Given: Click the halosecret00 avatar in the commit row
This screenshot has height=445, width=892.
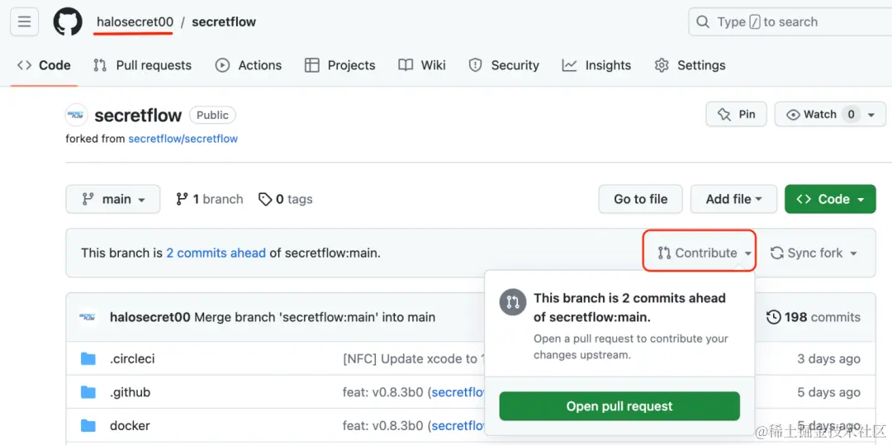Looking at the screenshot, I should (88, 317).
